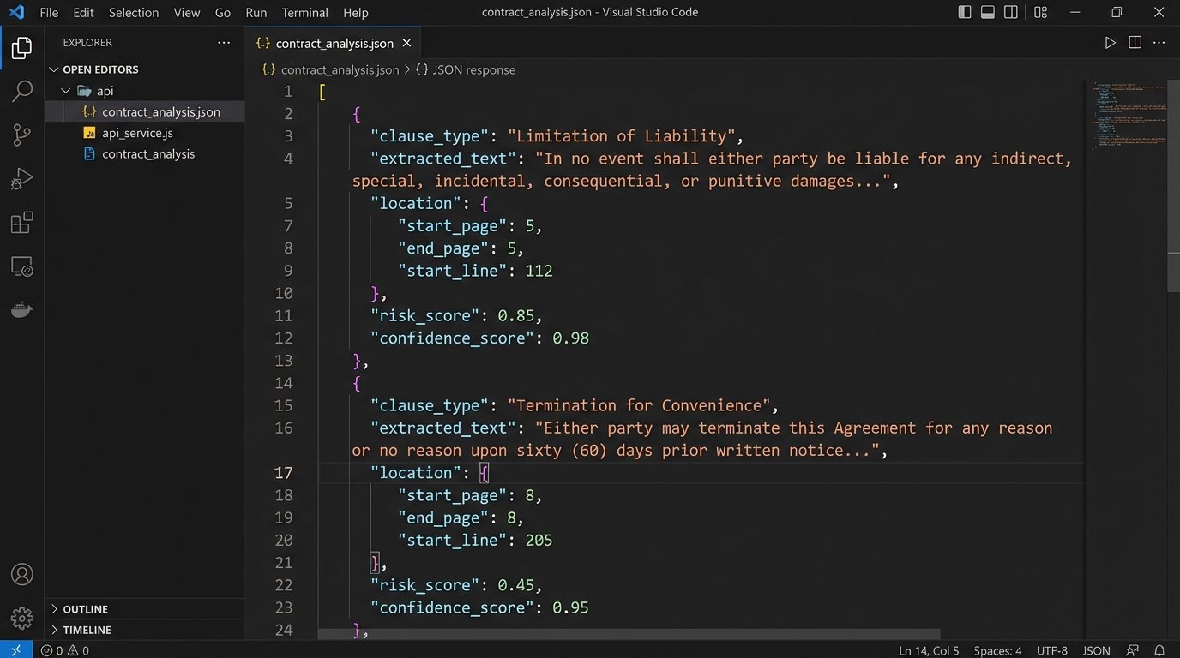Click the Split Editor icon

click(1135, 42)
